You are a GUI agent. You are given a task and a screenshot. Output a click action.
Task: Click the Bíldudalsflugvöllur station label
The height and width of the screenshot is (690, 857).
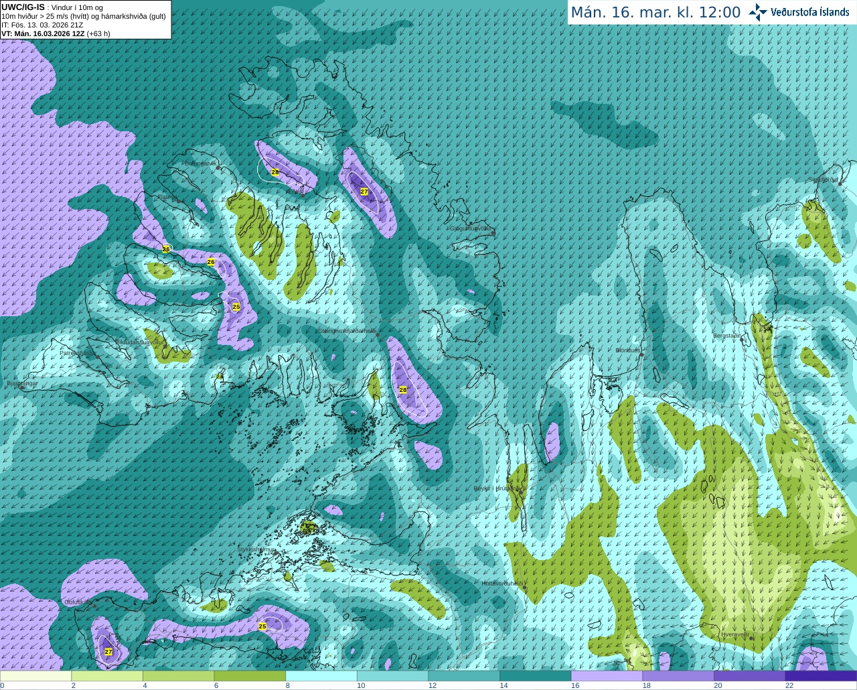click(x=139, y=342)
